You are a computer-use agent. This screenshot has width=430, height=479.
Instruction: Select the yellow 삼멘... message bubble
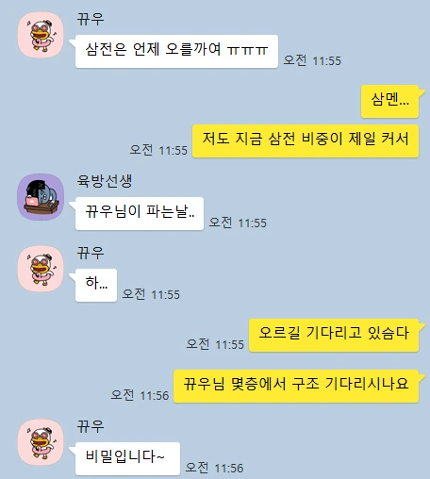click(389, 101)
